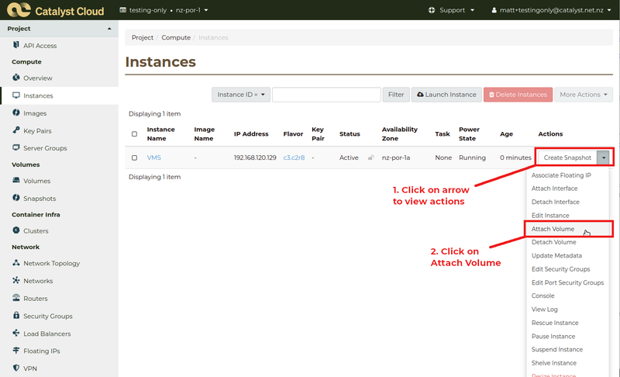Click the Snapshots sidebar icon

(x=15, y=198)
